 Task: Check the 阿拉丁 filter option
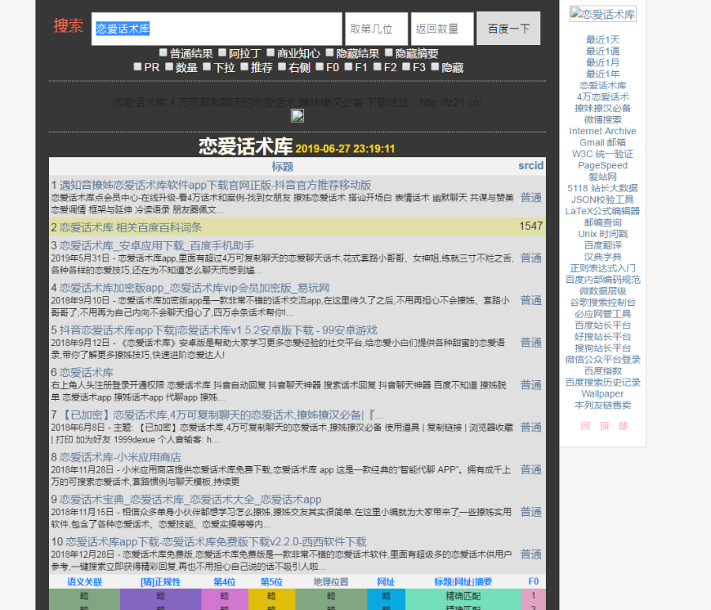click(223, 52)
